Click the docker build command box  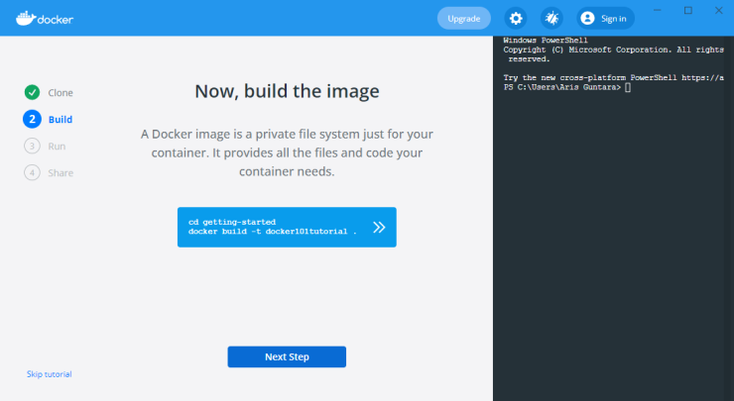point(287,227)
